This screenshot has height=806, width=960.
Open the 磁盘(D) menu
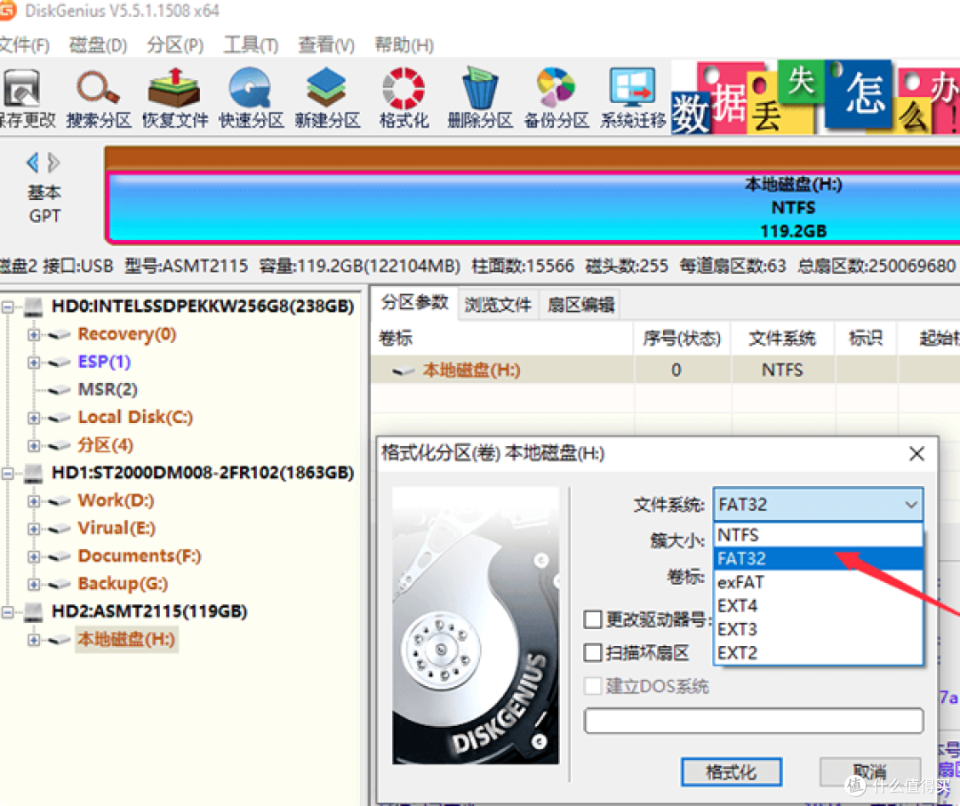98,45
